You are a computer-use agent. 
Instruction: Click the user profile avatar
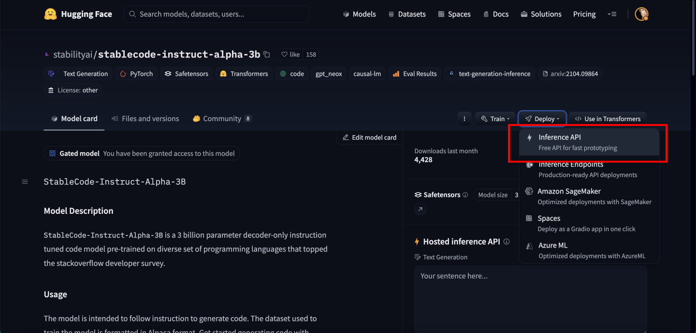pos(641,14)
